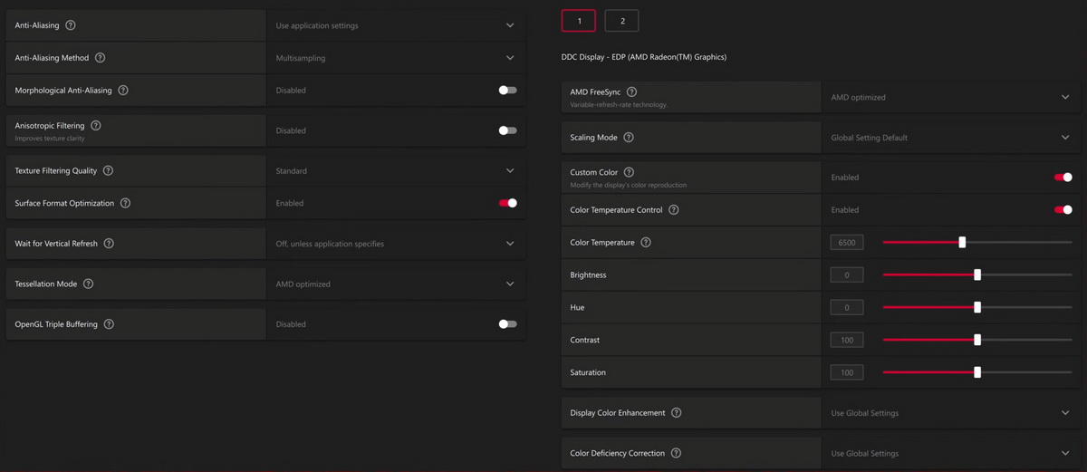Viewport: 1087px width, 472px height.
Task: Disable Surface Format Optimization switch
Action: [508, 203]
